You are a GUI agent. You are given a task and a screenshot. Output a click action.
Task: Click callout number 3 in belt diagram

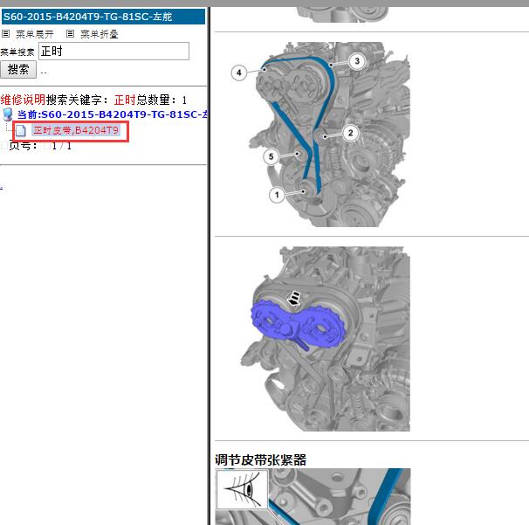pyautogui.click(x=357, y=61)
